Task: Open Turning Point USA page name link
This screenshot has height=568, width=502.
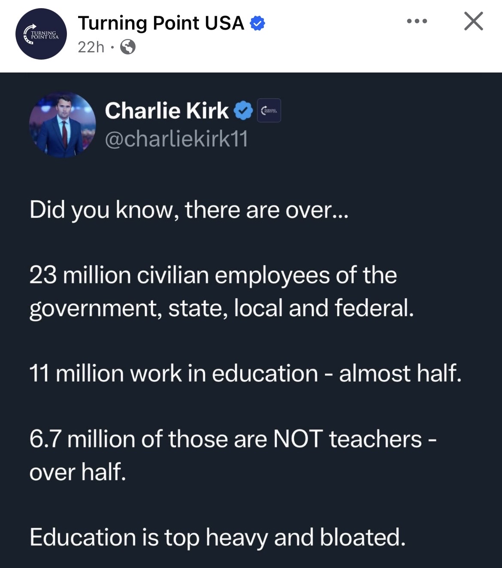Action: coord(161,23)
